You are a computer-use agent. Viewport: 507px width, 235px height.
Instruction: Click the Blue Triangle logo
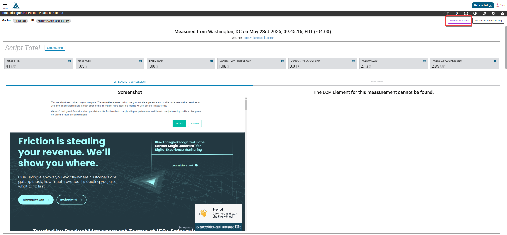click(16, 6)
